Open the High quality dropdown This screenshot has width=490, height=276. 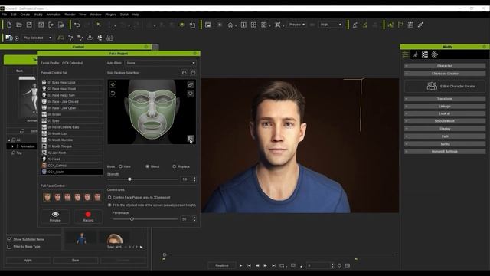click(x=331, y=25)
